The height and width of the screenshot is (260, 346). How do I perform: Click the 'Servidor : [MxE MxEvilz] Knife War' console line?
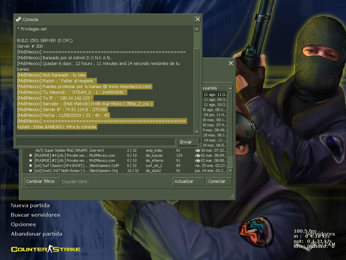click(x=85, y=104)
